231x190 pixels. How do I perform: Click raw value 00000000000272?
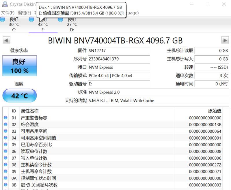coord(205,165)
